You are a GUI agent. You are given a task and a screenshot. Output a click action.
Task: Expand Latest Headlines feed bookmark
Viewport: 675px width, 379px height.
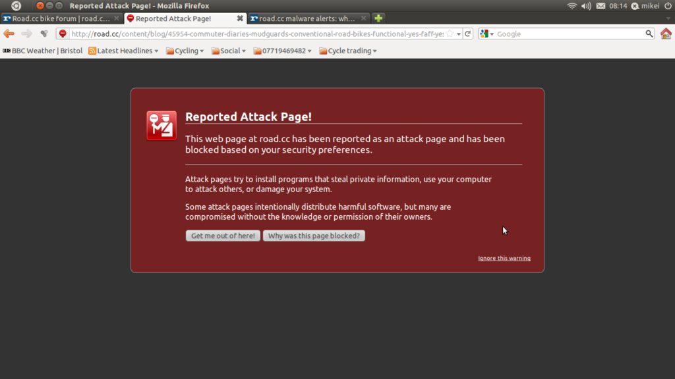123,51
